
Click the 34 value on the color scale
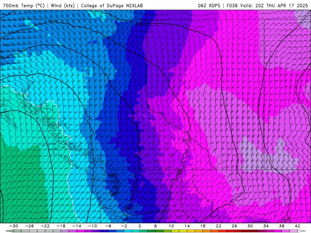click(x=266, y=226)
